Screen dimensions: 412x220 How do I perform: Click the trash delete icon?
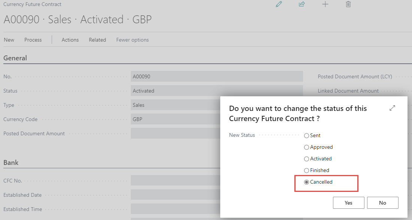348,4
